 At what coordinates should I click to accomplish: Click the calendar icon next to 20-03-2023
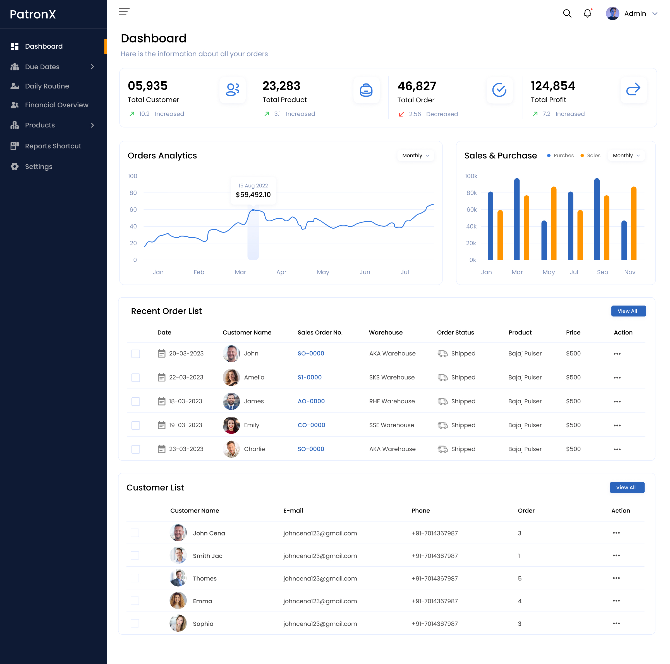click(162, 353)
